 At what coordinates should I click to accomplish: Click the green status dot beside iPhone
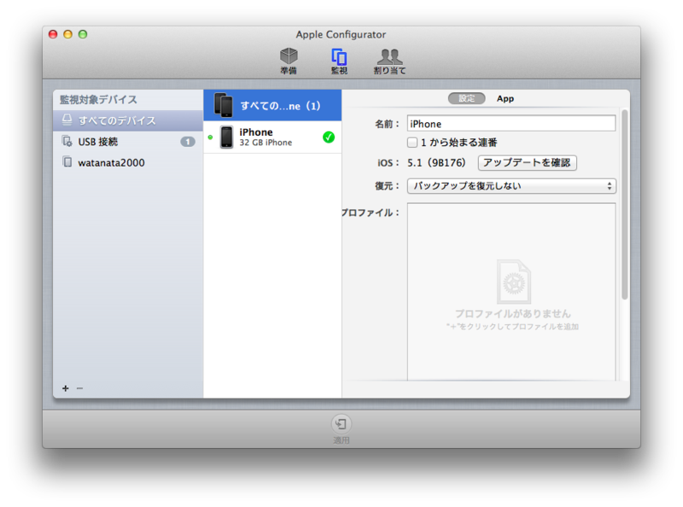(x=210, y=137)
